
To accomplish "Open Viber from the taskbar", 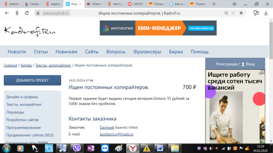I will pyautogui.click(x=76, y=148).
